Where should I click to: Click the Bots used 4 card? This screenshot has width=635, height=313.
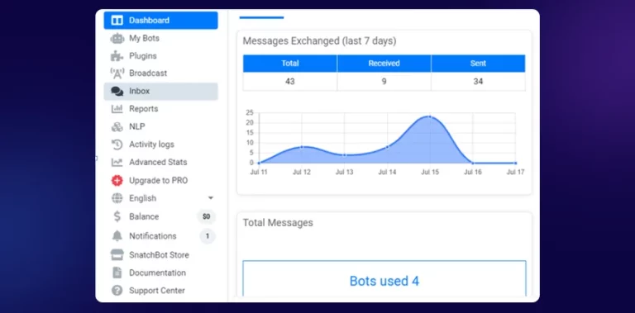point(384,279)
